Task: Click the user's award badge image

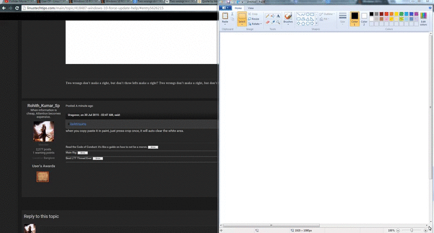Action: (43, 177)
